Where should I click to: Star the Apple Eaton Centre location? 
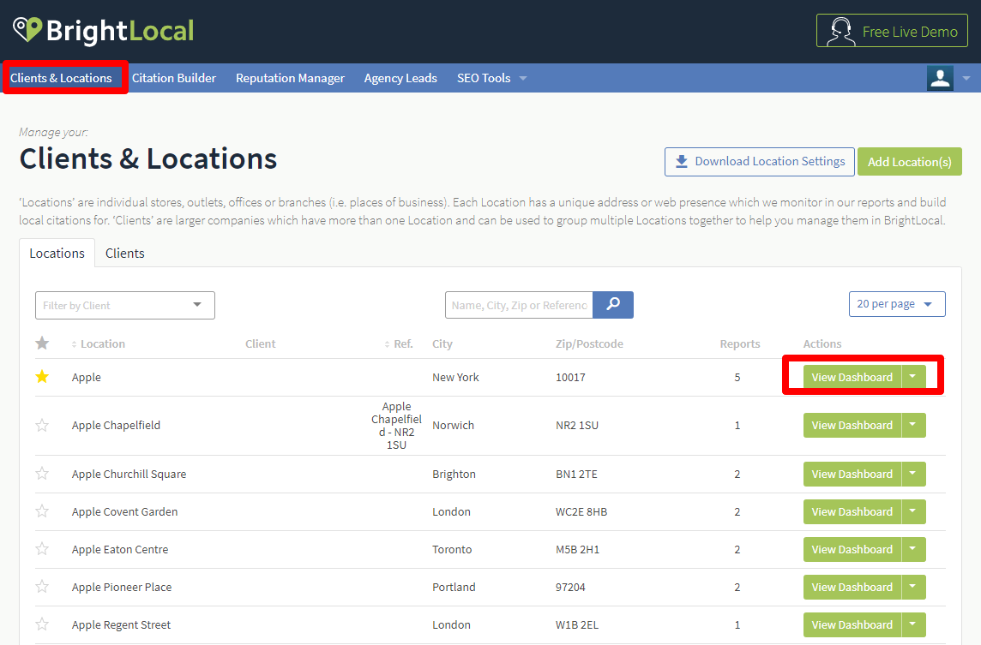tap(42, 549)
